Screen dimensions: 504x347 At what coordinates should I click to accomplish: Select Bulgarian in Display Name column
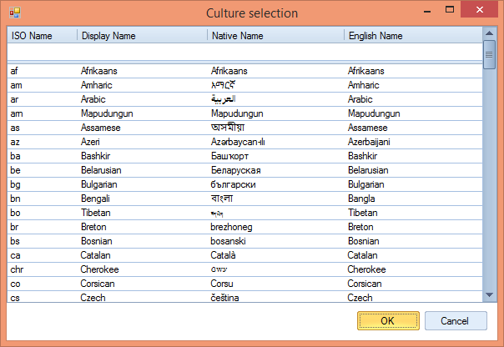tap(99, 184)
